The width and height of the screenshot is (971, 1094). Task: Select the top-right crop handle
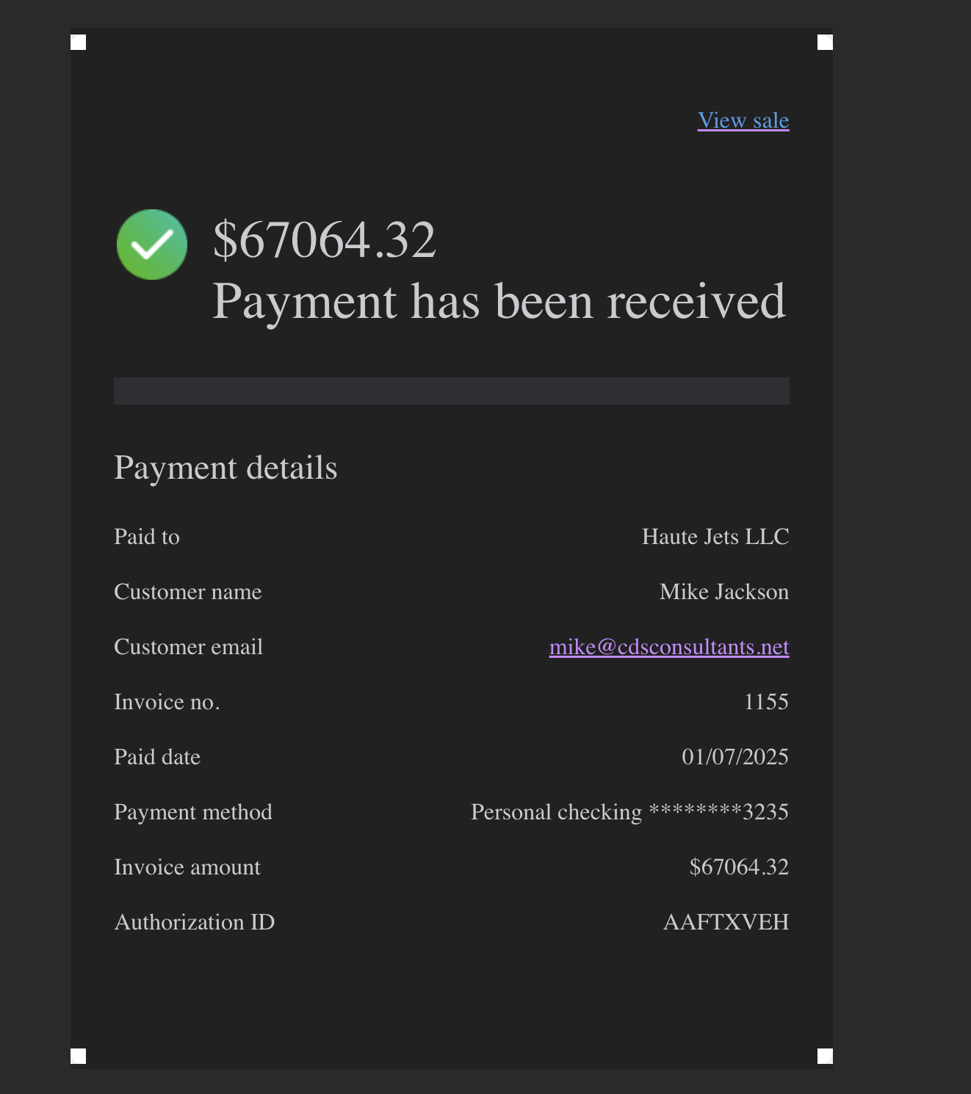(825, 43)
